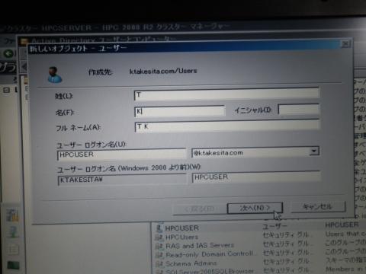Click the フル ネーム(A) full name field

(x=227, y=126)
